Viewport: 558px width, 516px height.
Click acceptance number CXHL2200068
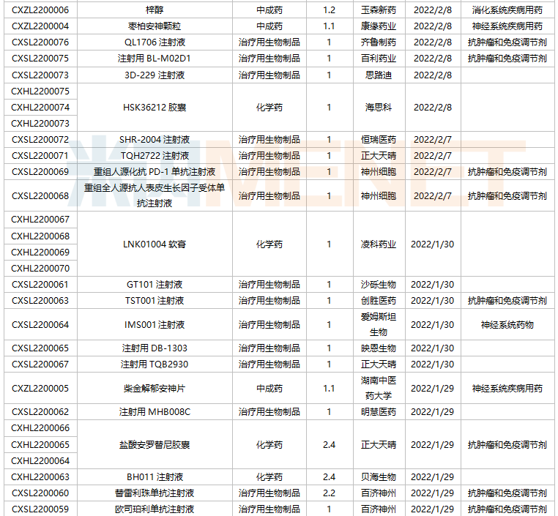[40, 236]
